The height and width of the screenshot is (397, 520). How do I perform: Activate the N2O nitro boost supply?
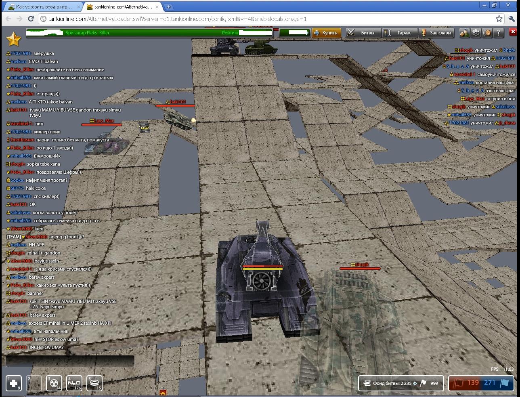(74, 383)
